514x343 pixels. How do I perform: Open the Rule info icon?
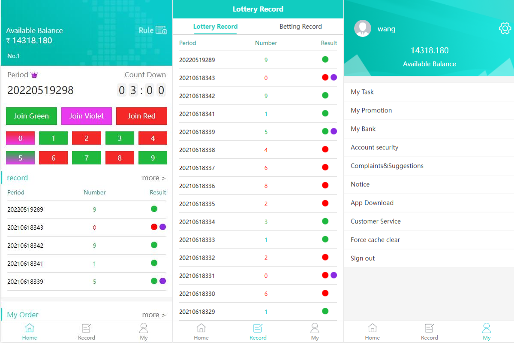(x=162, y=30)
